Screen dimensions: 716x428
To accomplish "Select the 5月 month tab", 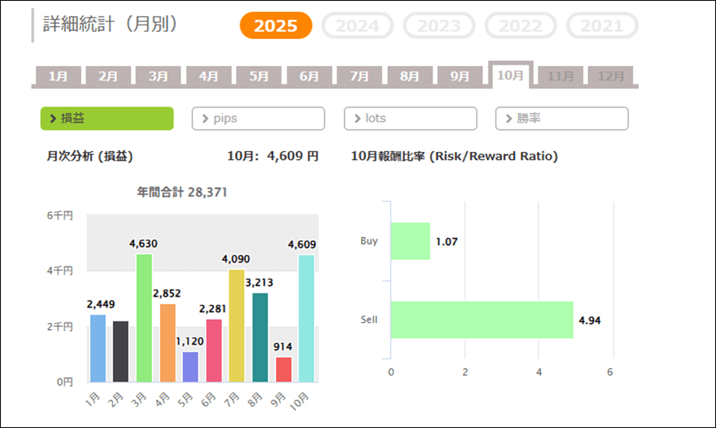I will [x=259, y=76].
